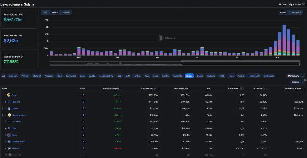This screenshot has height=158, width=307.
Task: Select the Starknet chain tab
Action: tap(37, 76)
